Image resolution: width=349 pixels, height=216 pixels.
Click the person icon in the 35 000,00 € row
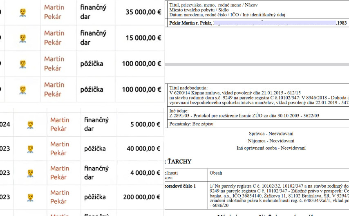[x=23, y=12]
